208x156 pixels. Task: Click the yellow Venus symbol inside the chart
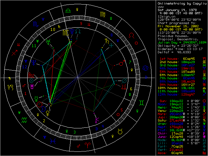tap(48, 113)
